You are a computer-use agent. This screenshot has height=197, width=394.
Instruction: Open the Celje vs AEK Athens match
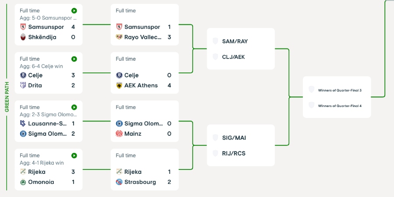pos(144,72)
